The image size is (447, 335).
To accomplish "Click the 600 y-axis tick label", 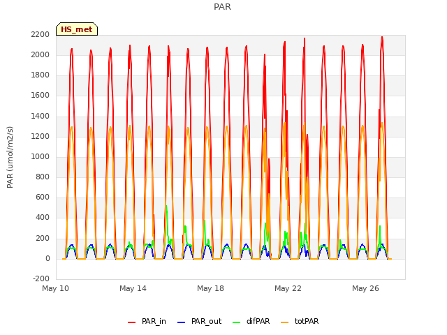I will click(x=43, y=197).
